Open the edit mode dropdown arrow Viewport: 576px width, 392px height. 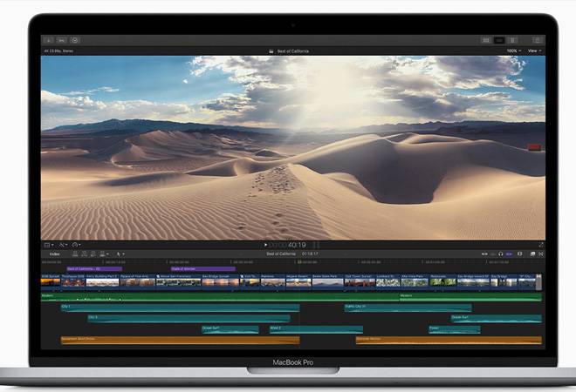coord(107,253)
